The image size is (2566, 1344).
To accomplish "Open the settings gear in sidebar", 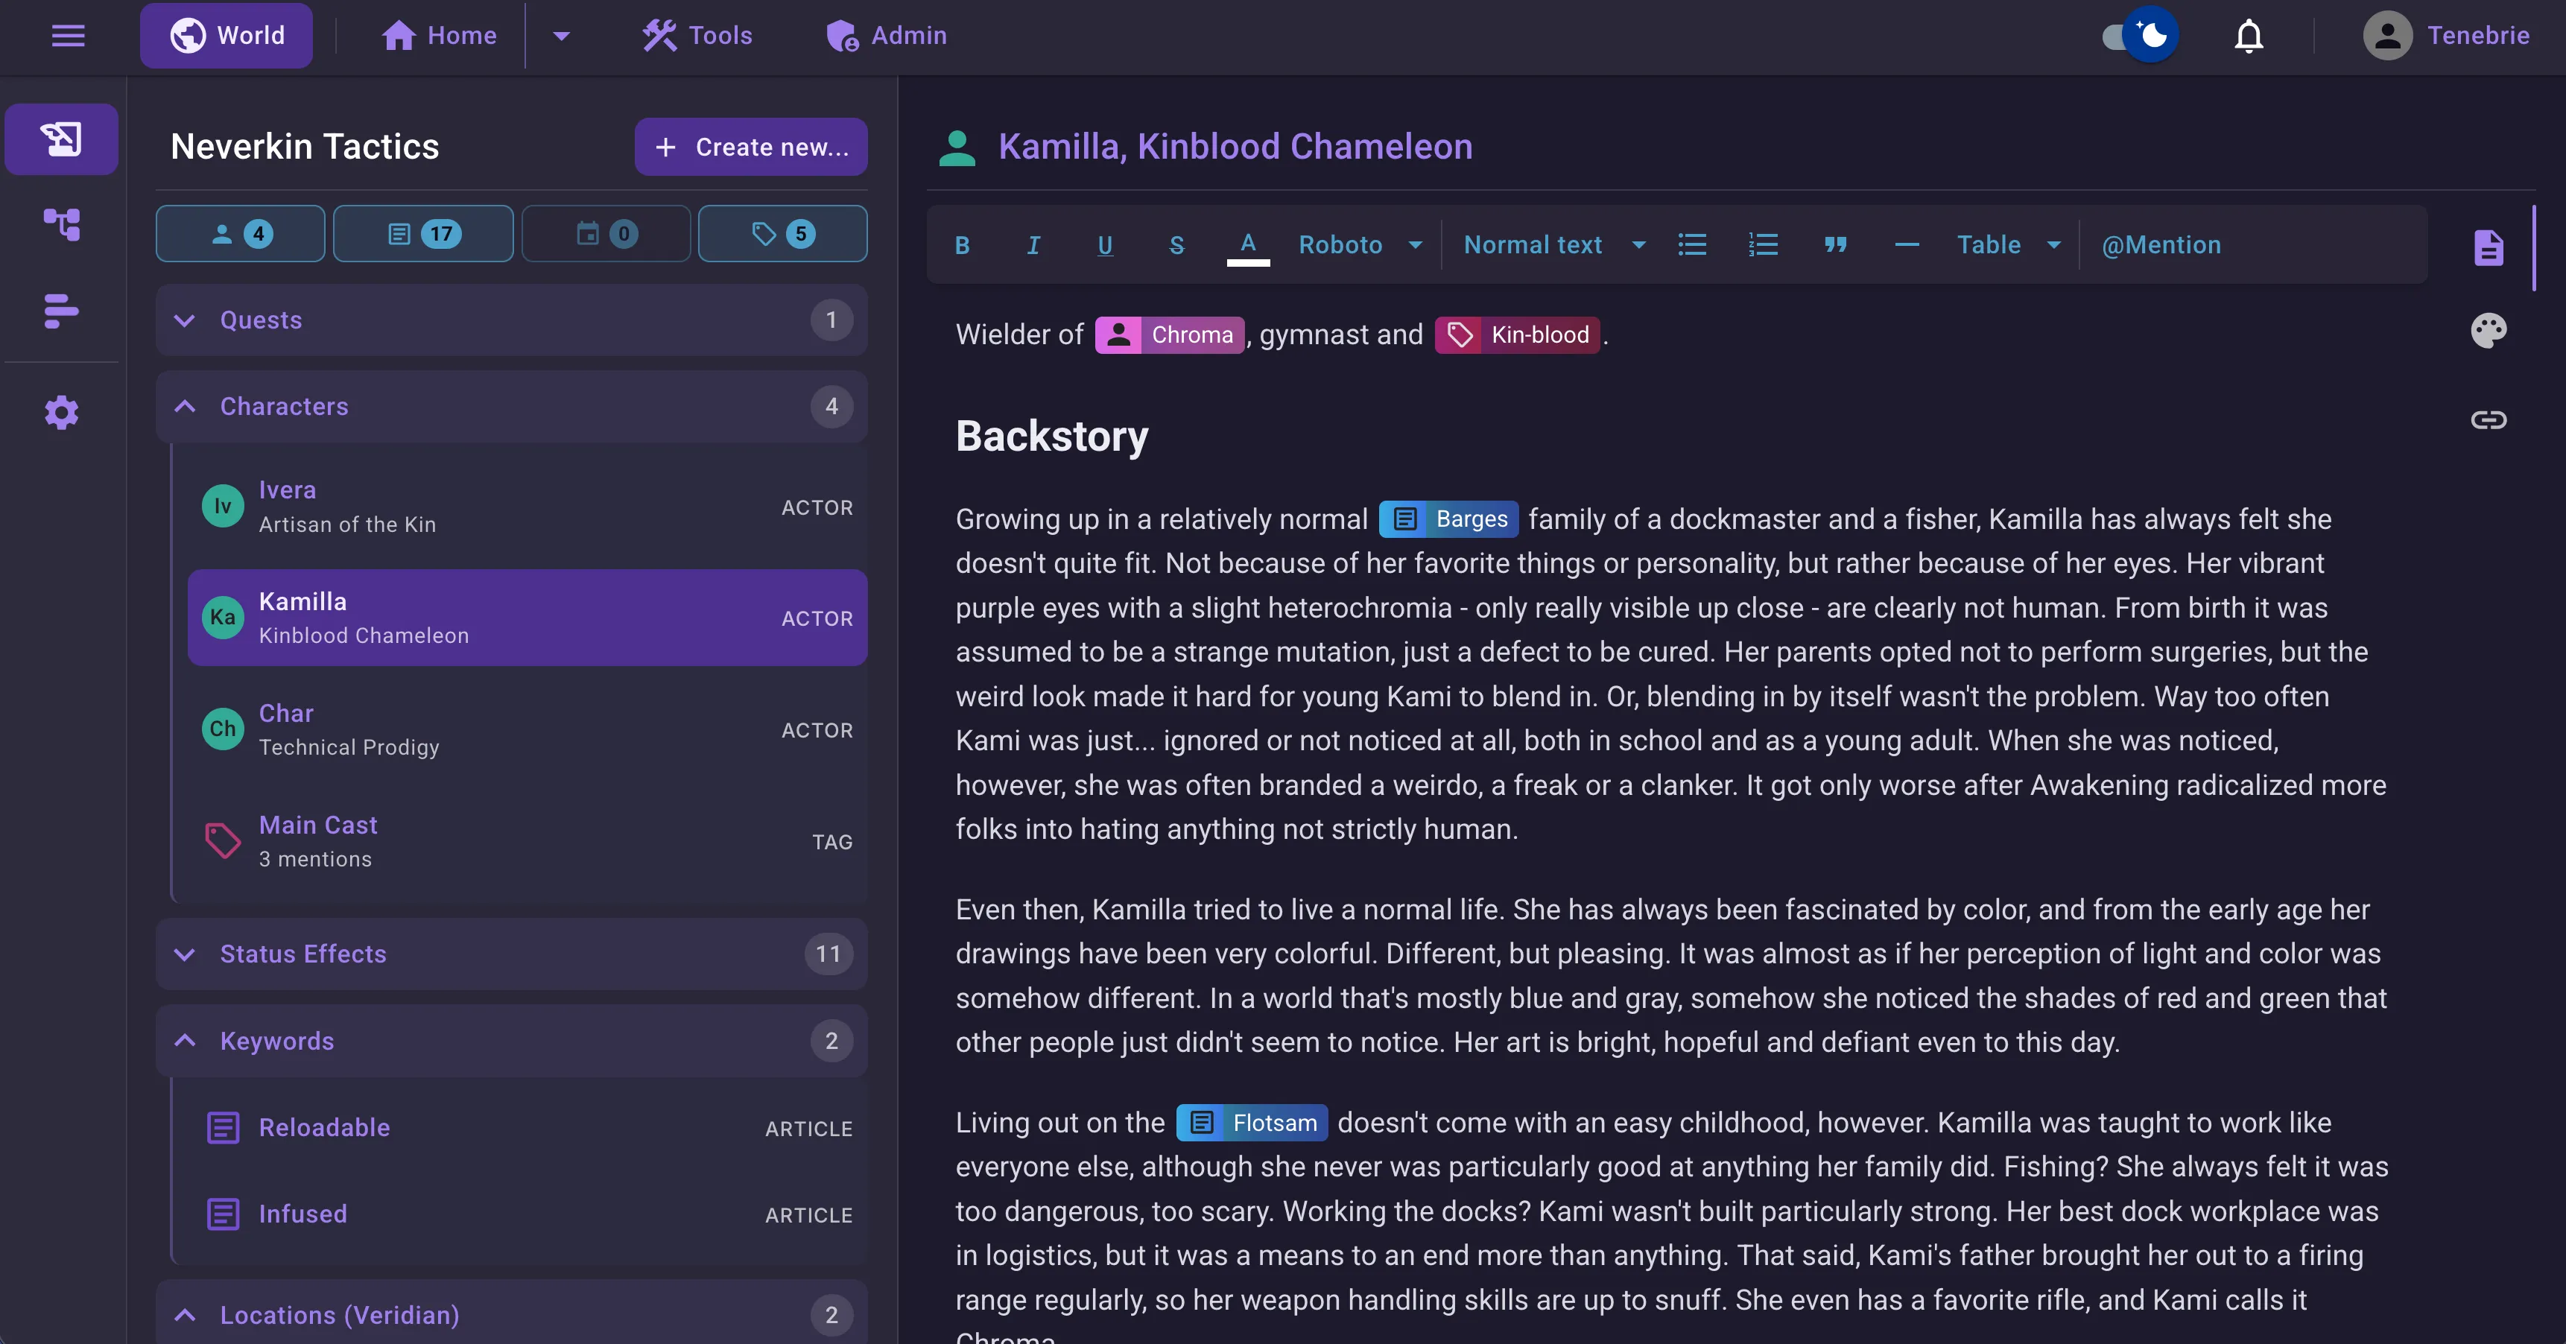I will (x=62, y=411).
